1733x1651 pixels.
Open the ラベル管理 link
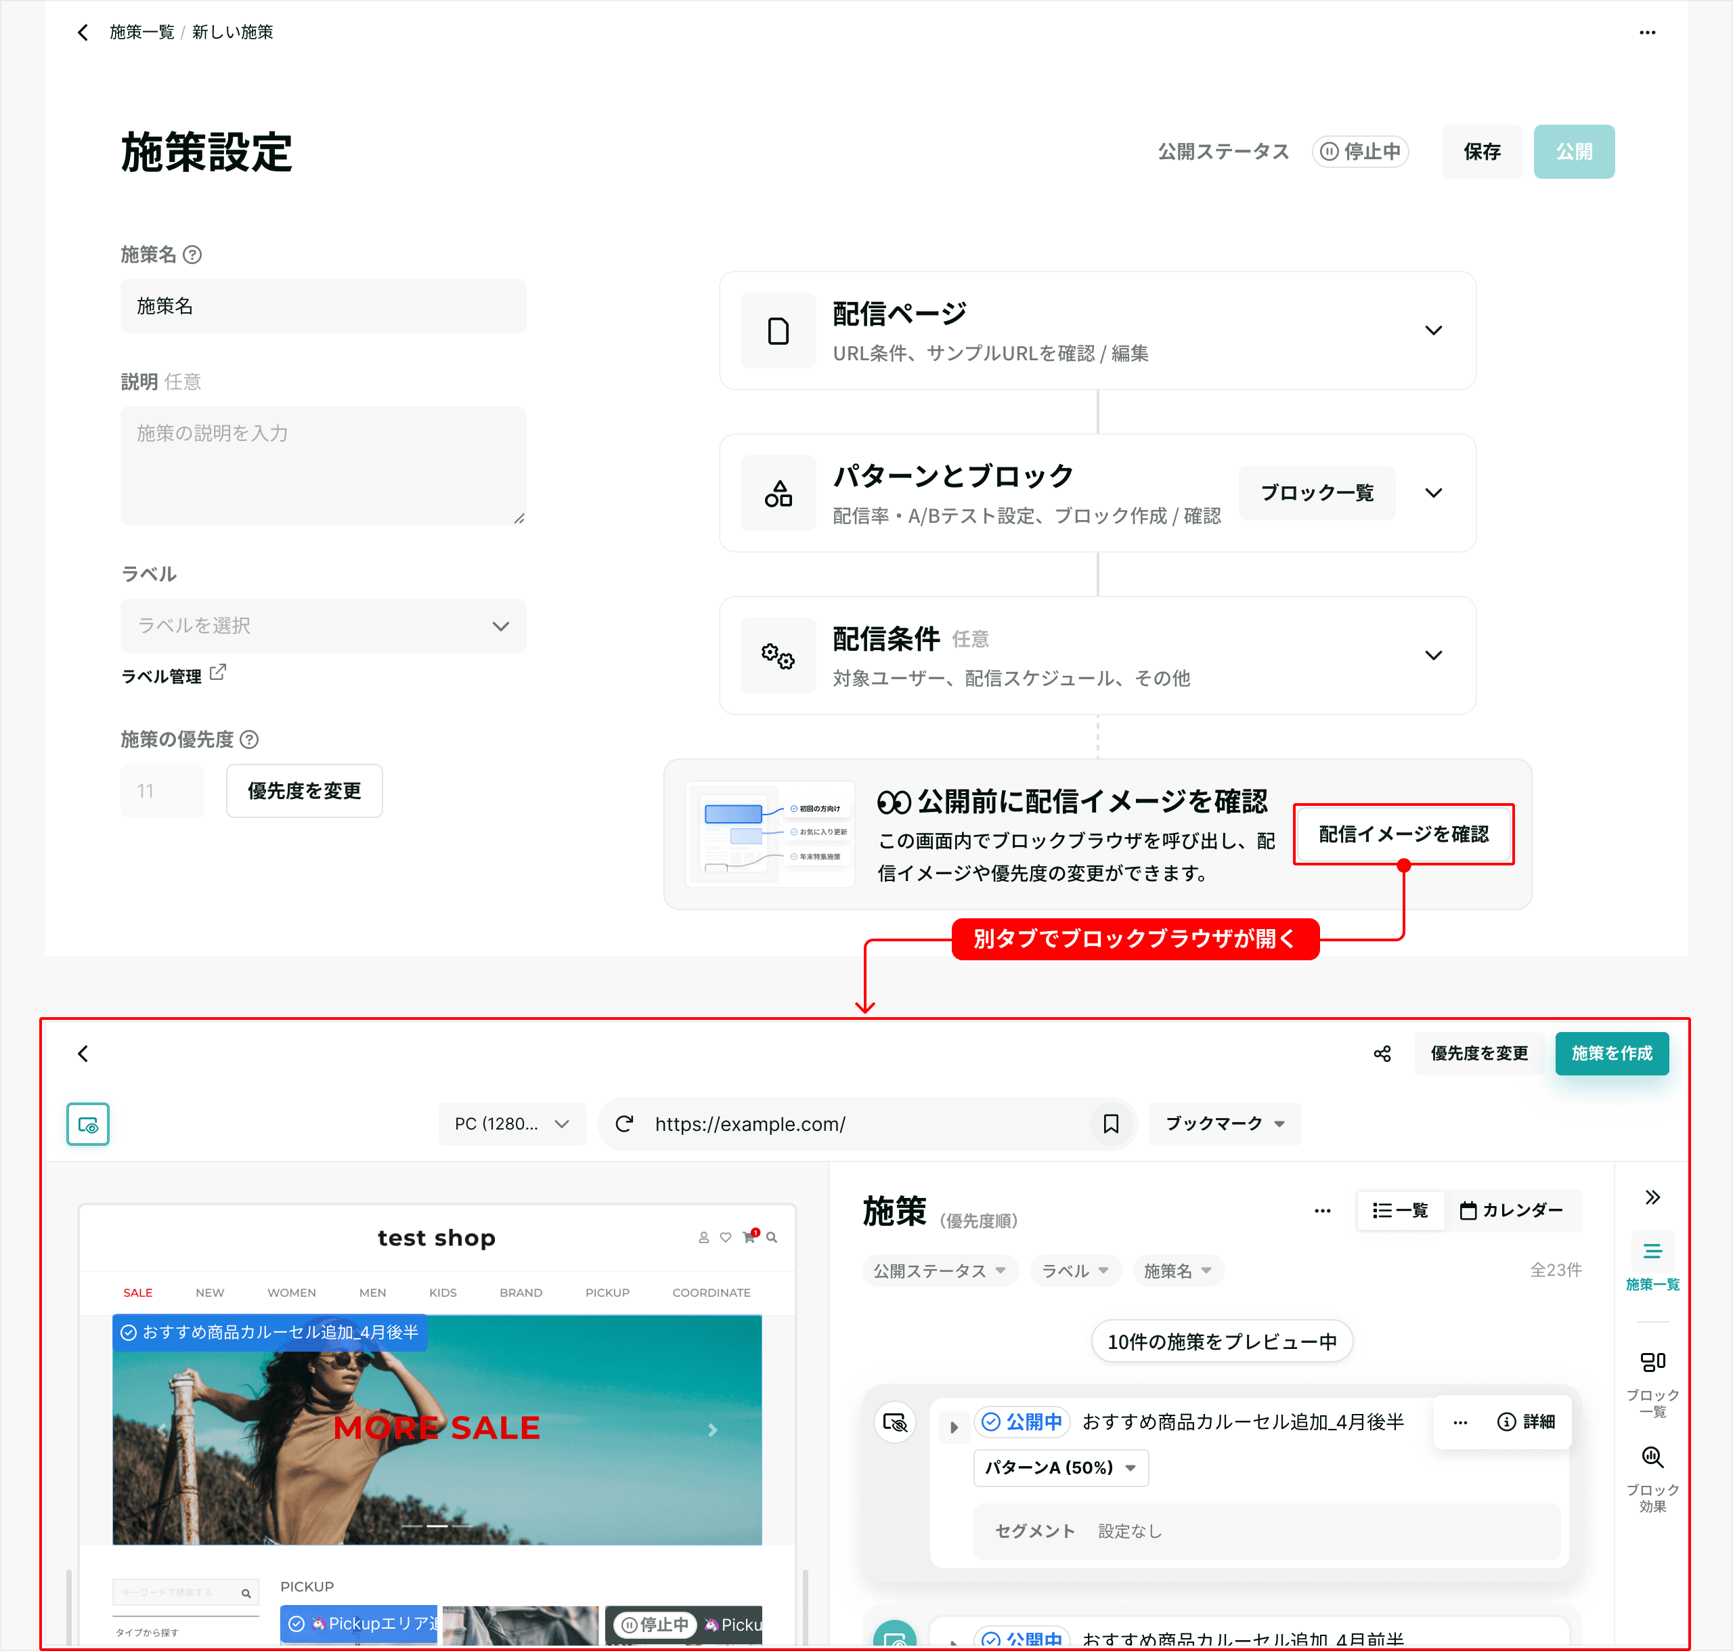coord(161,676)
